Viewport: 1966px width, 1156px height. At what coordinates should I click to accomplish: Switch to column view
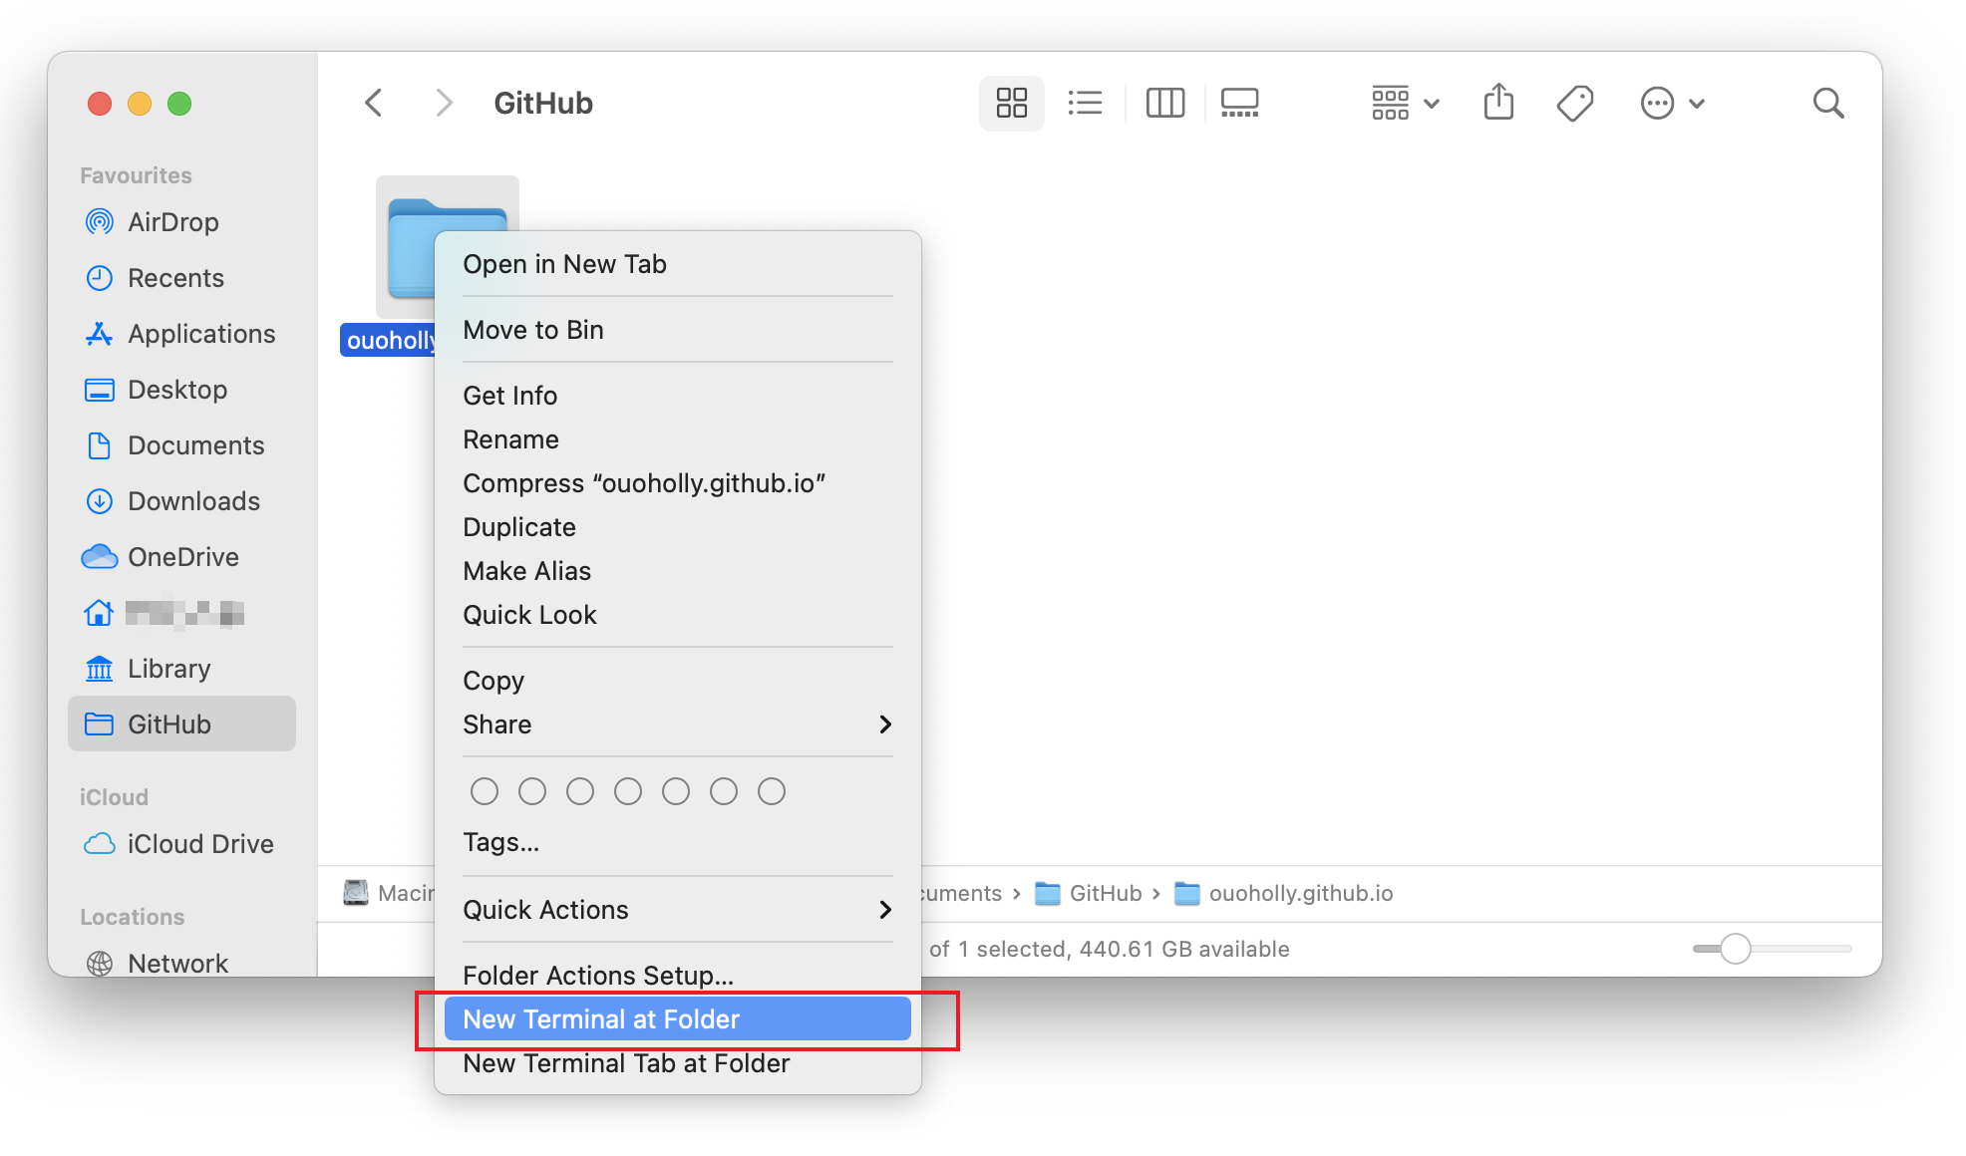(1164, 103)
